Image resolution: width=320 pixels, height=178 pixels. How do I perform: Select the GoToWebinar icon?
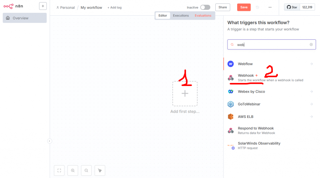click(x=231, y=104)
